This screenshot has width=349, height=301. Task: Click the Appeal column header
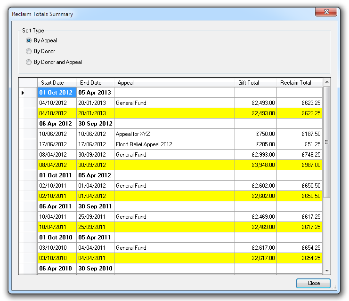pos(174,82)
